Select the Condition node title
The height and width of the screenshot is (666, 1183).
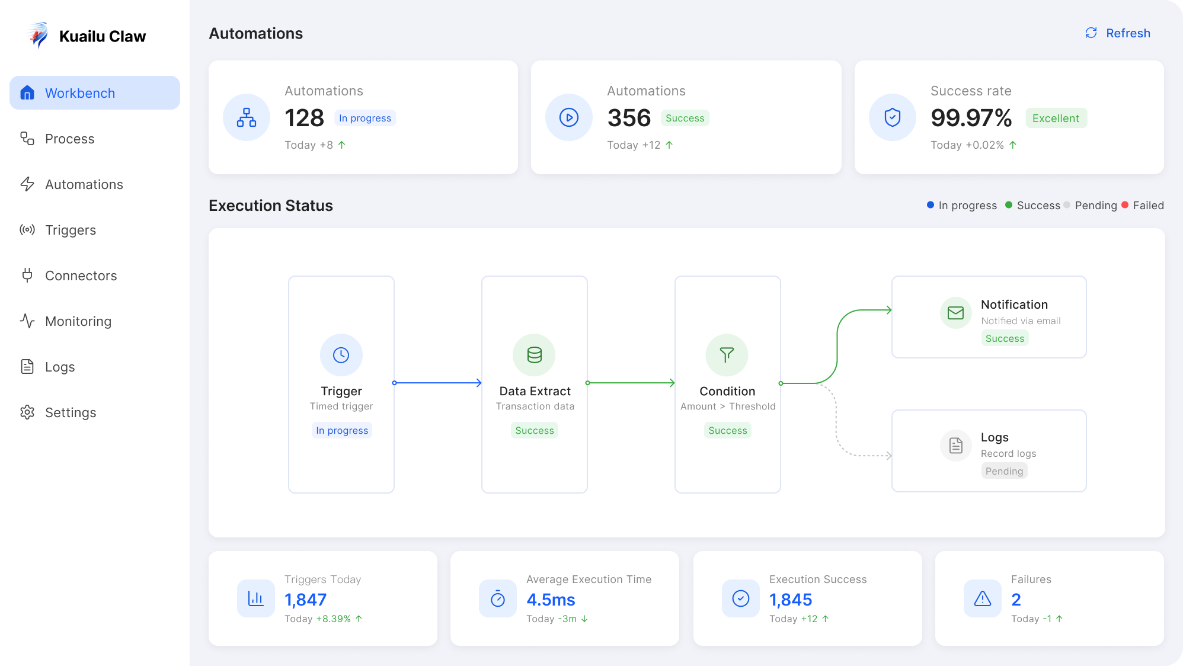(727, 391)
